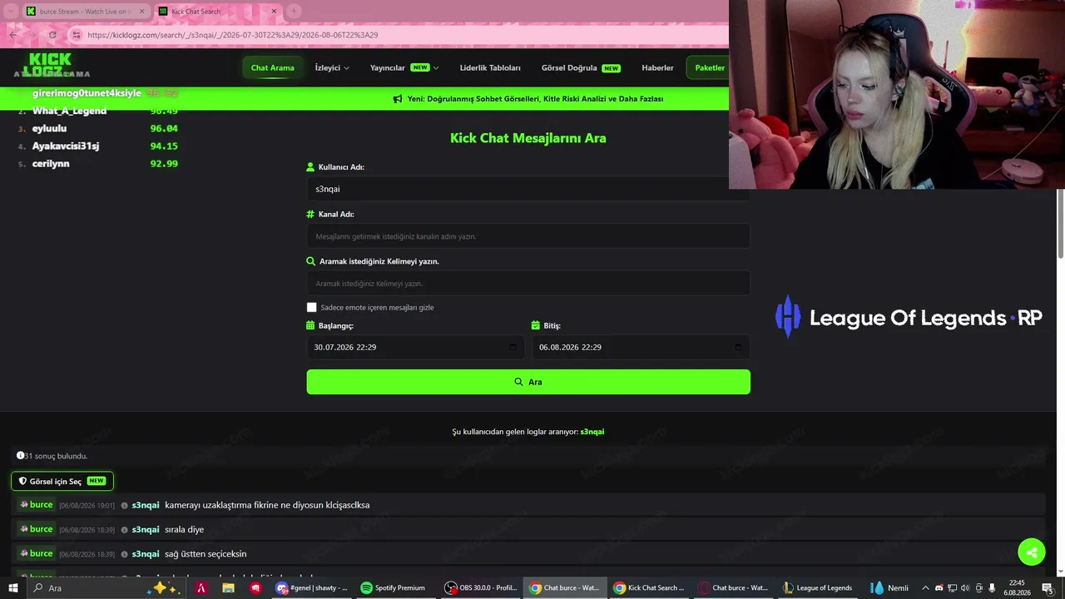The image size is (1065, 599).
Task: Click the 'Görsel için Seç' button
Action: point(62,482)
